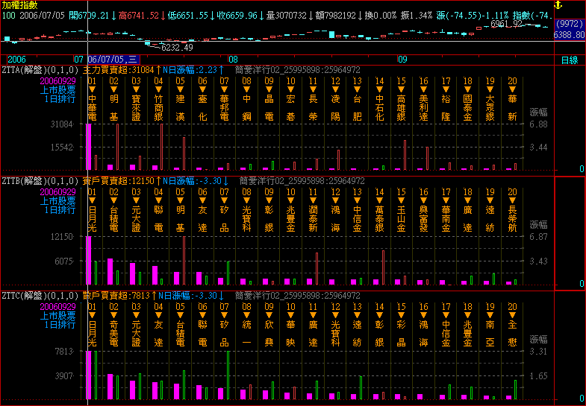Click the 08 month marker on timeline
Screen dimensions: 586x406
[233, 59]
